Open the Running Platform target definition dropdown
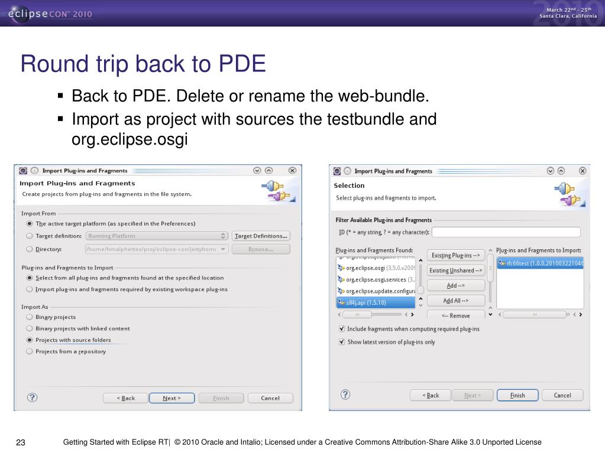The height and width of the screenshot is (453, 605). pos(157,236)
